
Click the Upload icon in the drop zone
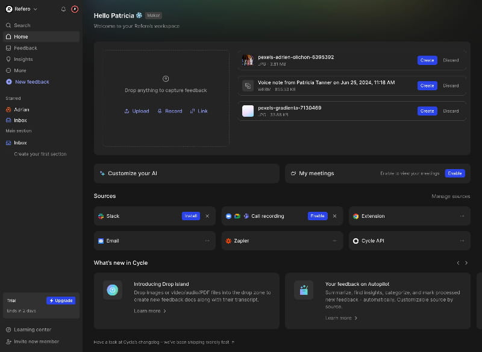(x=127, y=111)
